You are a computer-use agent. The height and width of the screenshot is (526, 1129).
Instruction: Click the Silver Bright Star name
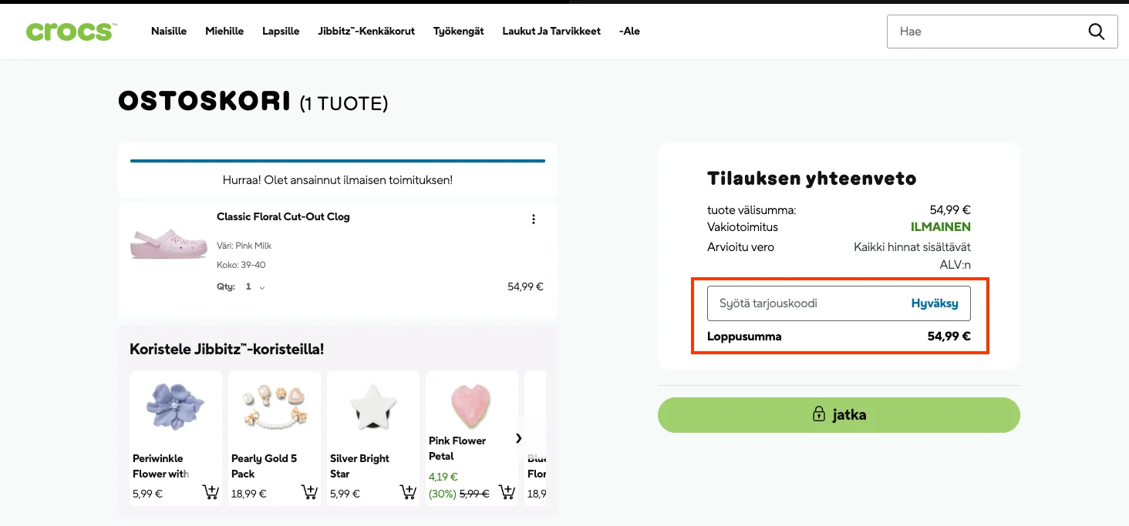coord(359,466)
